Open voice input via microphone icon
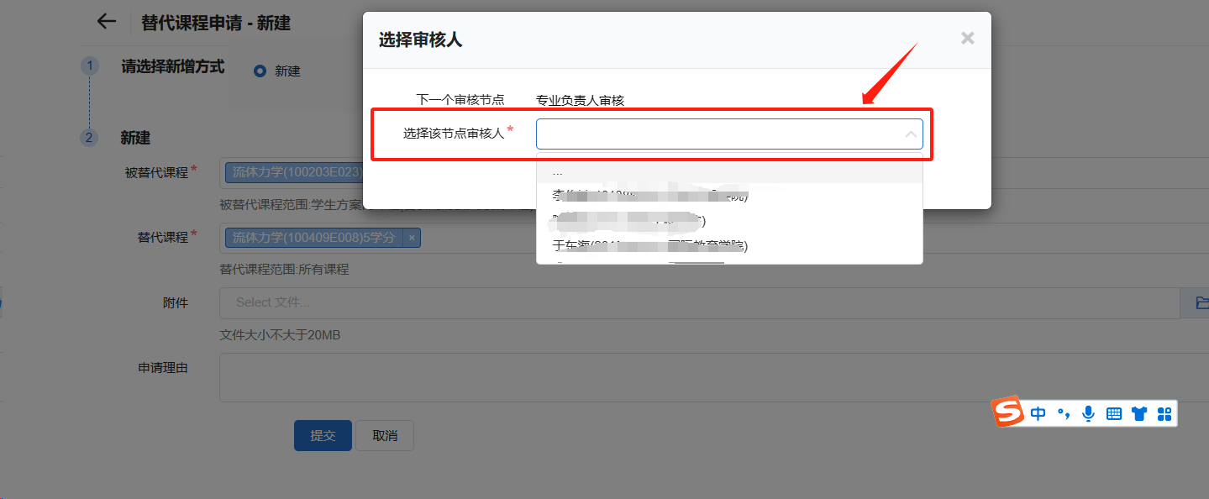This screenshot has height=499, width=1209. [1089, 413]
